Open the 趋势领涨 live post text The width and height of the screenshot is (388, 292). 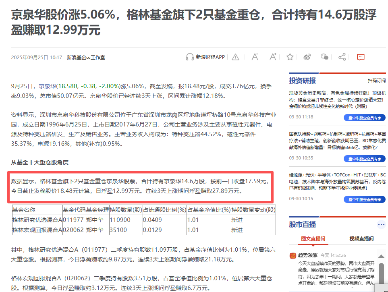click(336, 273)
